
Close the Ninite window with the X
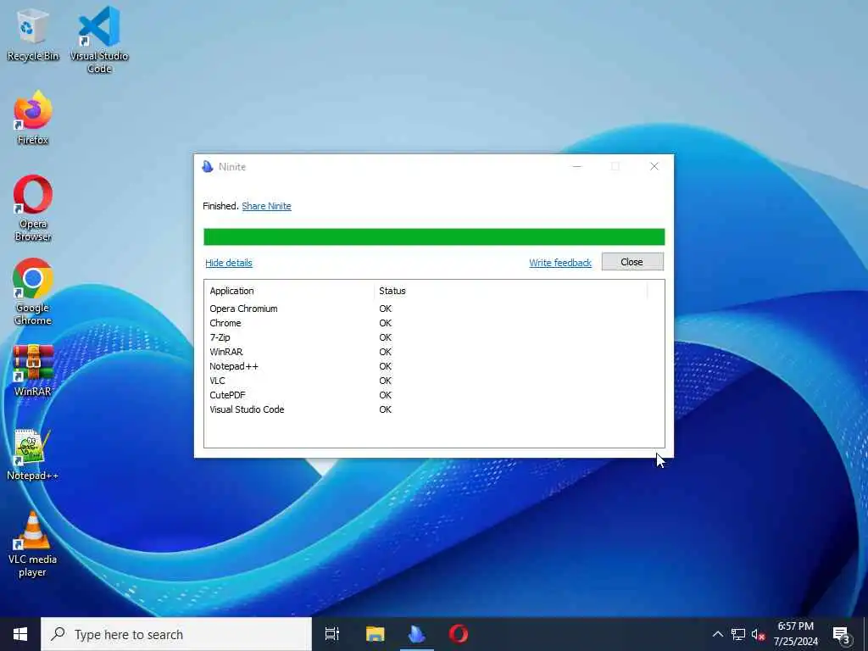coord(654,167)
